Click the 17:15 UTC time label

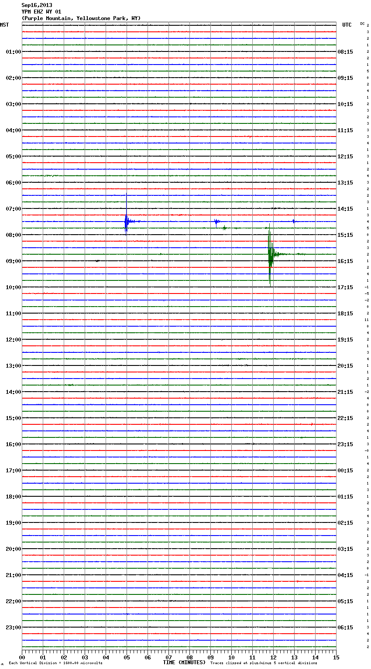coord(345,287)
